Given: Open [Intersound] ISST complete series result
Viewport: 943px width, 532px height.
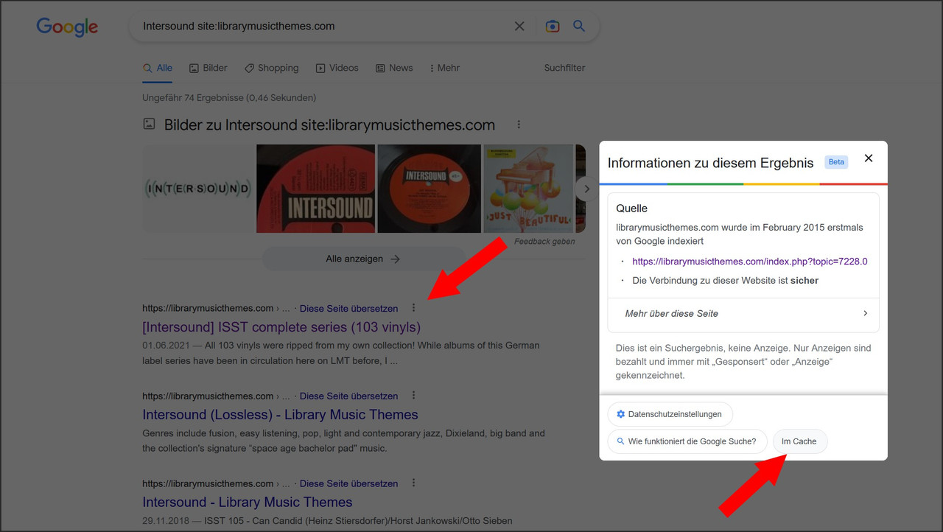Looking at the screenshot, I should [x=281, y=327].
